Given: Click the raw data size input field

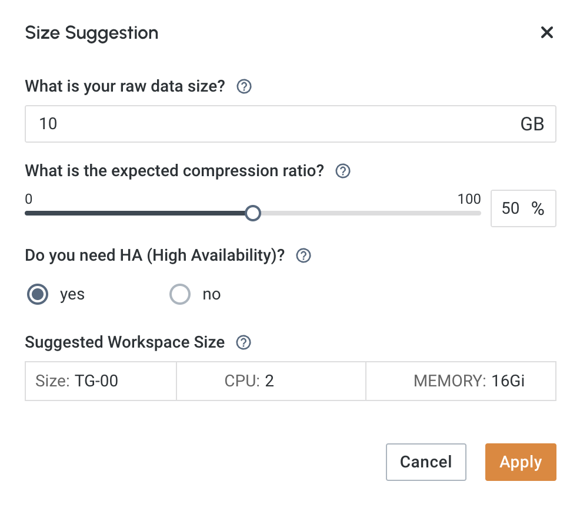Looking at the screenshot, I should [x=235, y=124].
